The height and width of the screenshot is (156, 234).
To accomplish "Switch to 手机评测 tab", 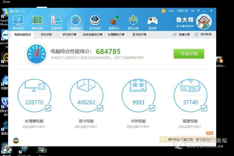I will (x=46, y=34).
